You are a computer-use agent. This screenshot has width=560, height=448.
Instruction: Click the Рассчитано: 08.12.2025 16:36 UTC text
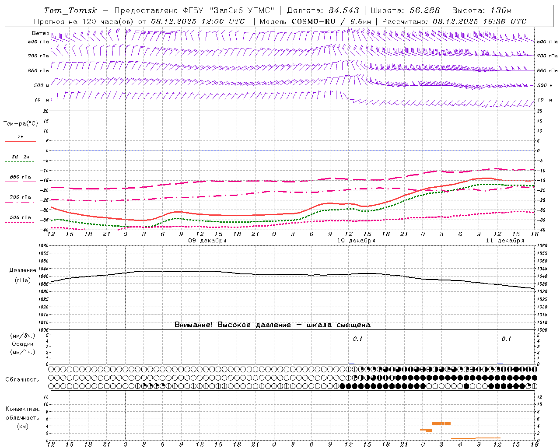point(454,21)
